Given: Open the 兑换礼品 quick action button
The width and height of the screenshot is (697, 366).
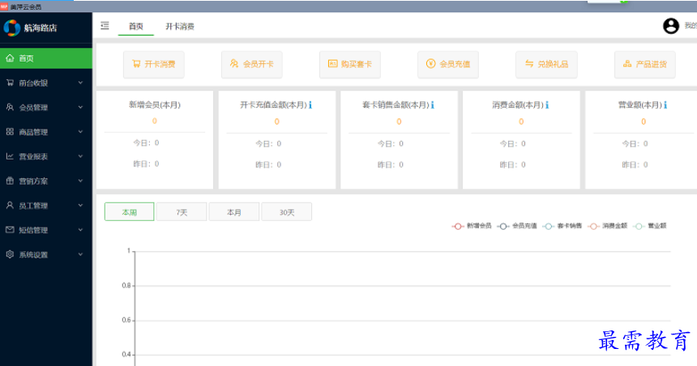Looking at the screenshot, I should click(x=547, y=65).
